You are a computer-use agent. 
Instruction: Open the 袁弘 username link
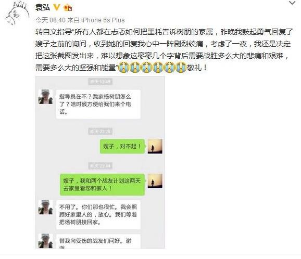pos(43,8)
